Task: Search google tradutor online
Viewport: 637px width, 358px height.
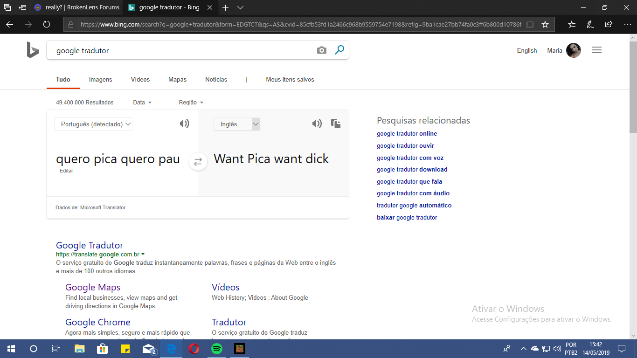Action: coord(407,134)
